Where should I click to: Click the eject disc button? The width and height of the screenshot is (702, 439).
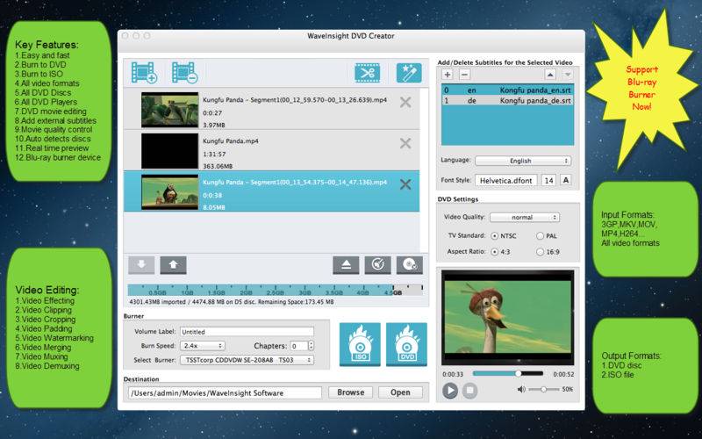pyautogui.click(x=346, y=265)
